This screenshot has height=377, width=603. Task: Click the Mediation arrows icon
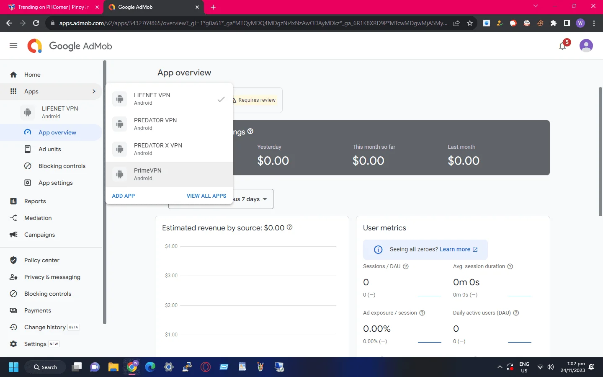click(13, 218)
